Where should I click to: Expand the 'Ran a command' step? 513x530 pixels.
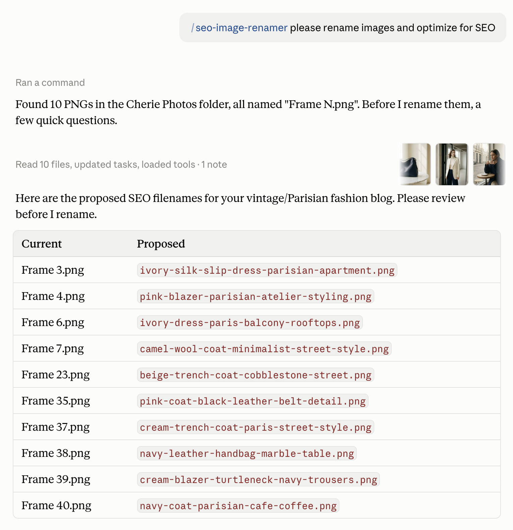pos(50,83)
